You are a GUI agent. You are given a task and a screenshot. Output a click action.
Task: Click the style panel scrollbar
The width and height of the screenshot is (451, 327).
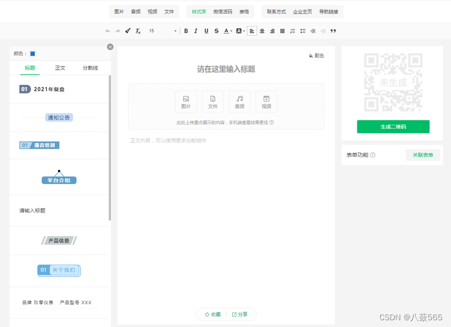coord(110,148)
